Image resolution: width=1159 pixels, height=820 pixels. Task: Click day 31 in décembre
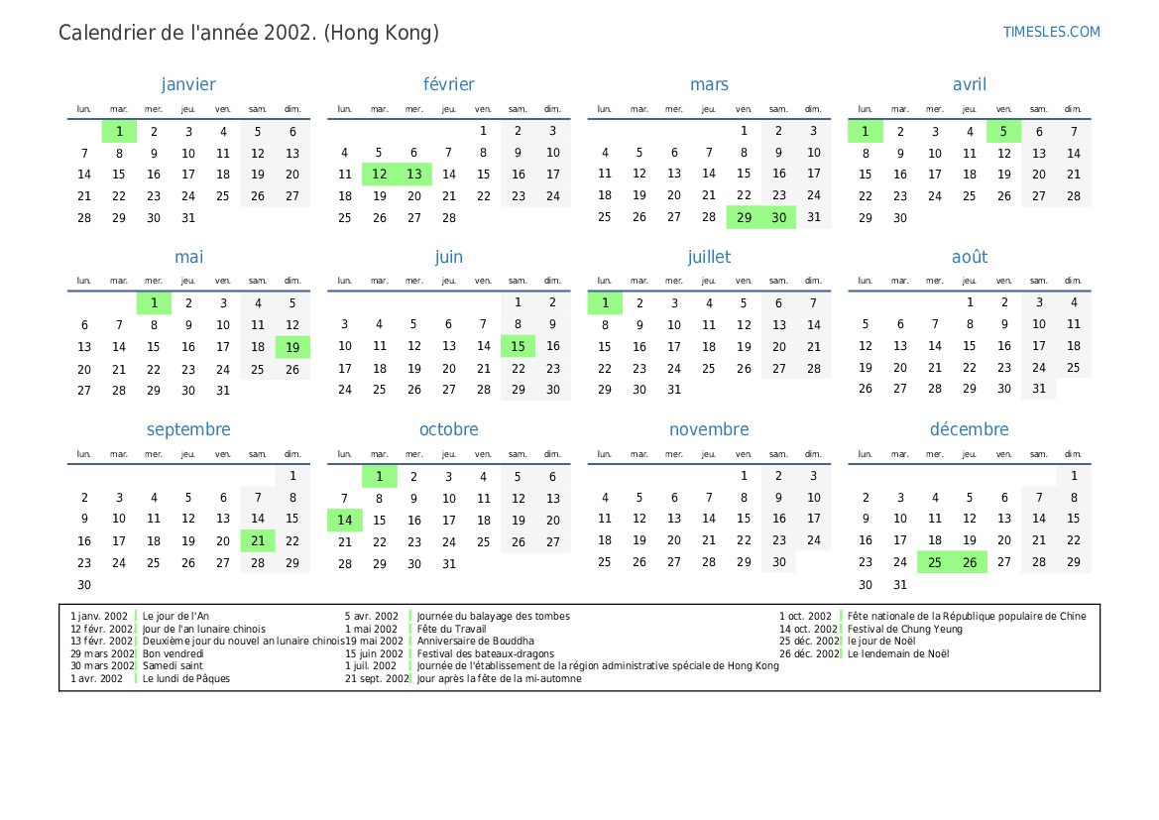[x=899, y=585]
